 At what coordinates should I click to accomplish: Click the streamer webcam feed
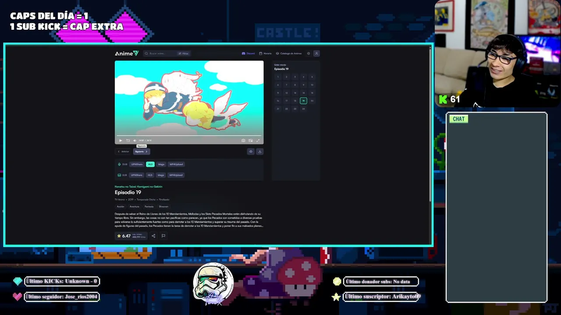(498, 54)
